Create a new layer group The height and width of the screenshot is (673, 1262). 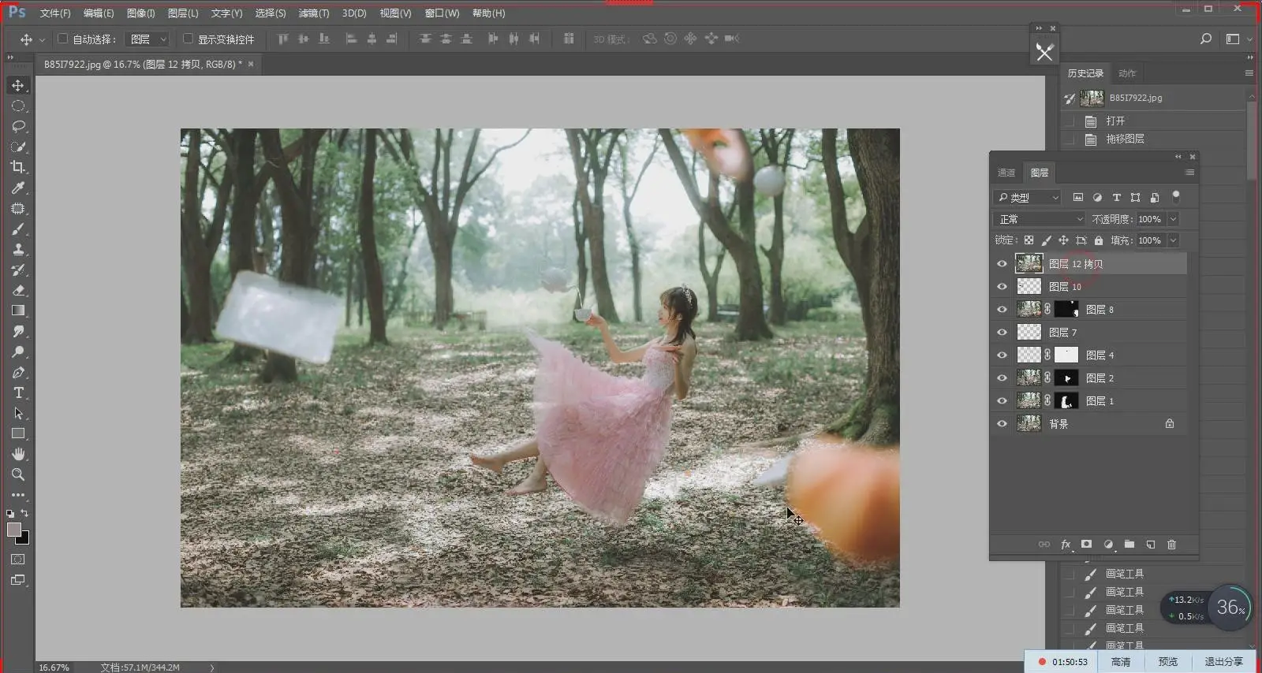tap(1129, 545)
